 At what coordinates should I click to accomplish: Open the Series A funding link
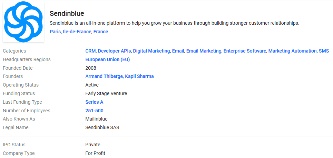pos(94,102)
